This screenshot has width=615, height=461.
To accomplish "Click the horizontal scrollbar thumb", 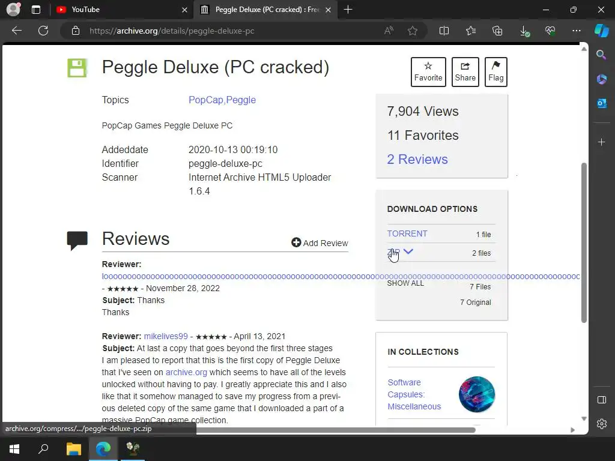I will (x=336, y=430).
